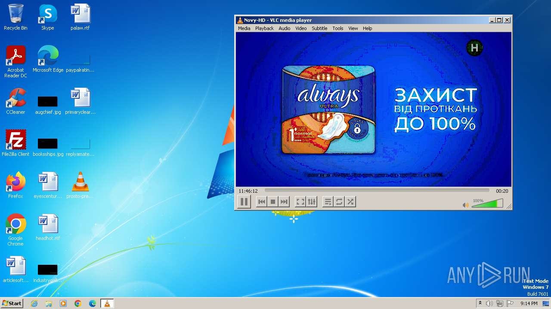551x309 pixels.
Task: Select the Microsoft Edge desktop shortcut
Action: (x=48, y=59)
